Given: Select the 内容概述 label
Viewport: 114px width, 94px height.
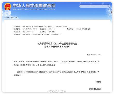Looking at the screenshot, I should 17,34.
